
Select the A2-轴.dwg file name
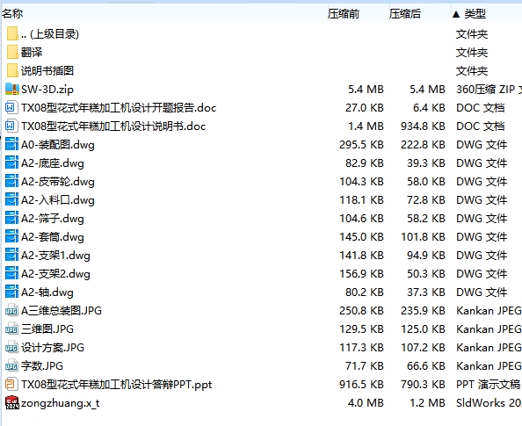click(x=47, y=292)
